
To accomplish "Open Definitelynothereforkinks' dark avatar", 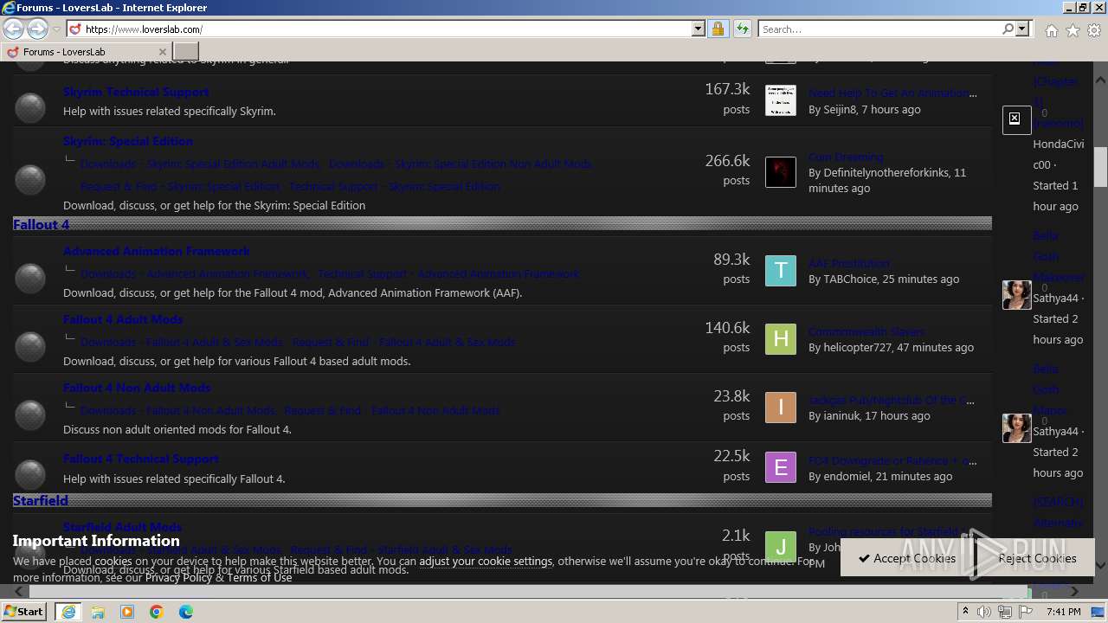I will pos(781,172).
